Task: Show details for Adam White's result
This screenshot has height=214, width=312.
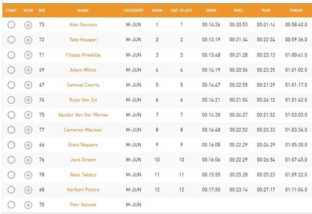Action: pos(28,70)
